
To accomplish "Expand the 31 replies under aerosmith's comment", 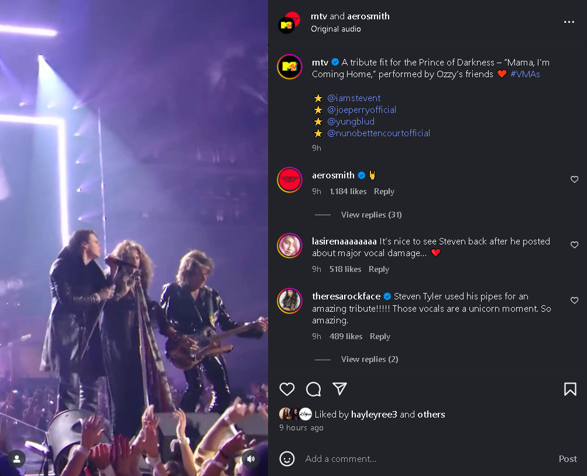I will (x=371, y=215).
